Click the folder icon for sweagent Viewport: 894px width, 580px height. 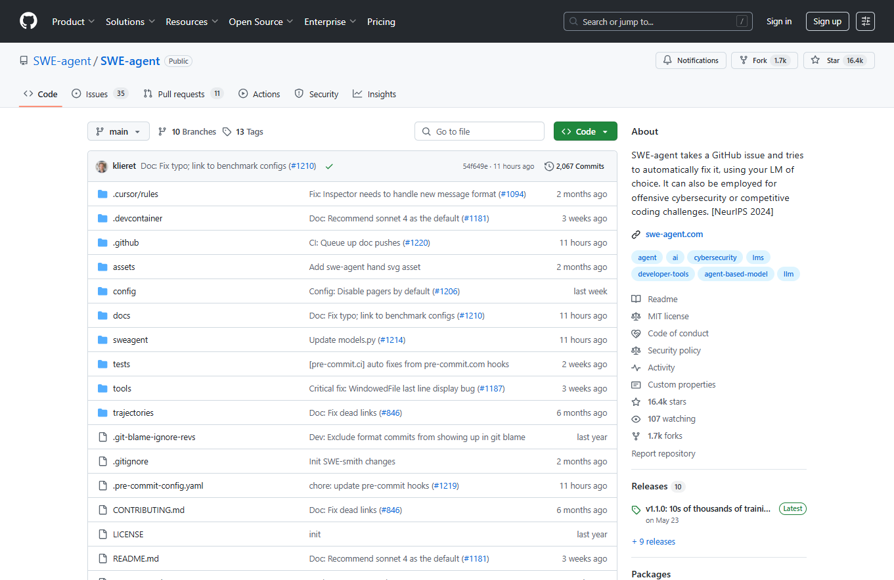click(102, 340)
